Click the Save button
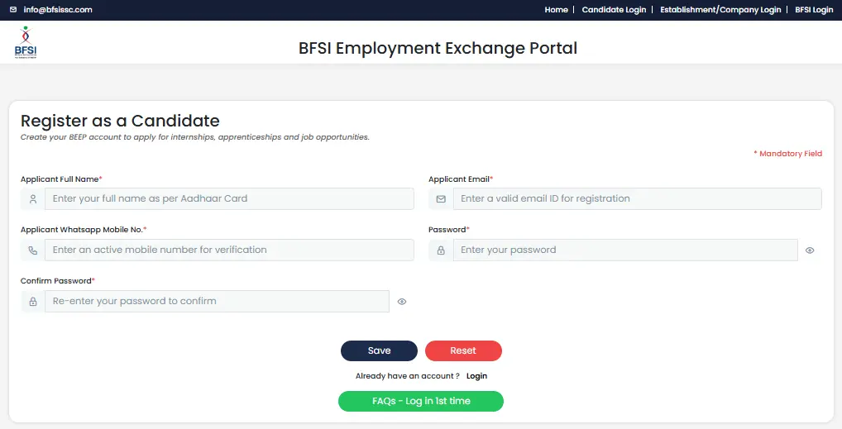The height and width of the screenshot is (429, 842). 379,350
